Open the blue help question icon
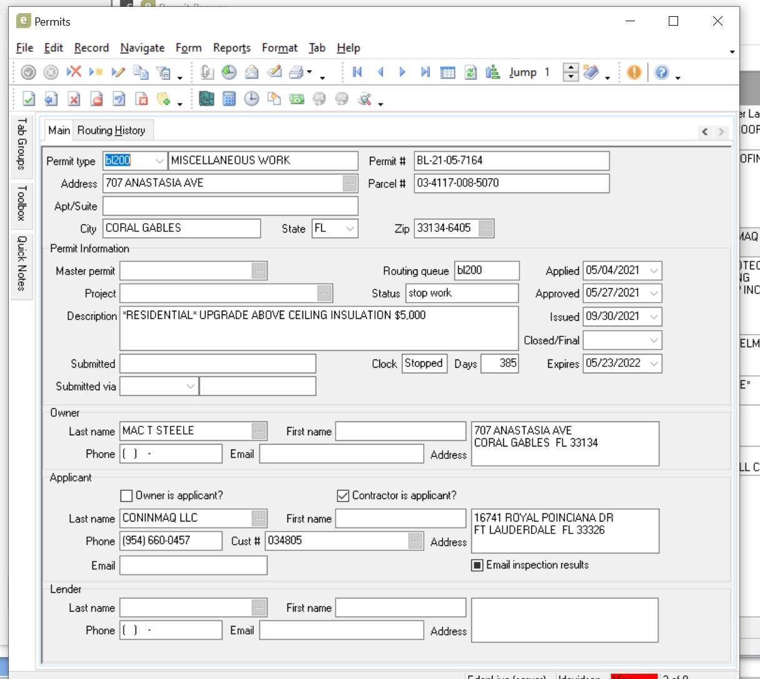Viewport: 760px width, 679px height. (x=661, y=73)
